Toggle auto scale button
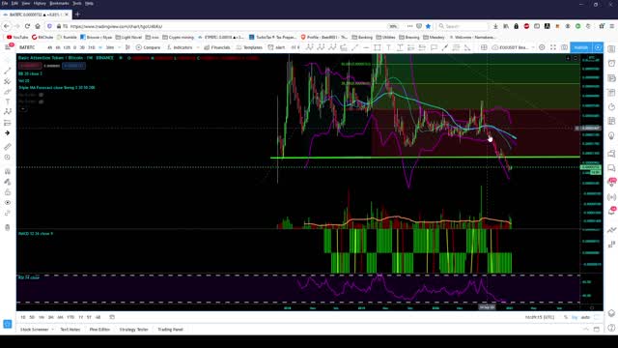Viewport: 618px width, 348px height. coord(585,317)
